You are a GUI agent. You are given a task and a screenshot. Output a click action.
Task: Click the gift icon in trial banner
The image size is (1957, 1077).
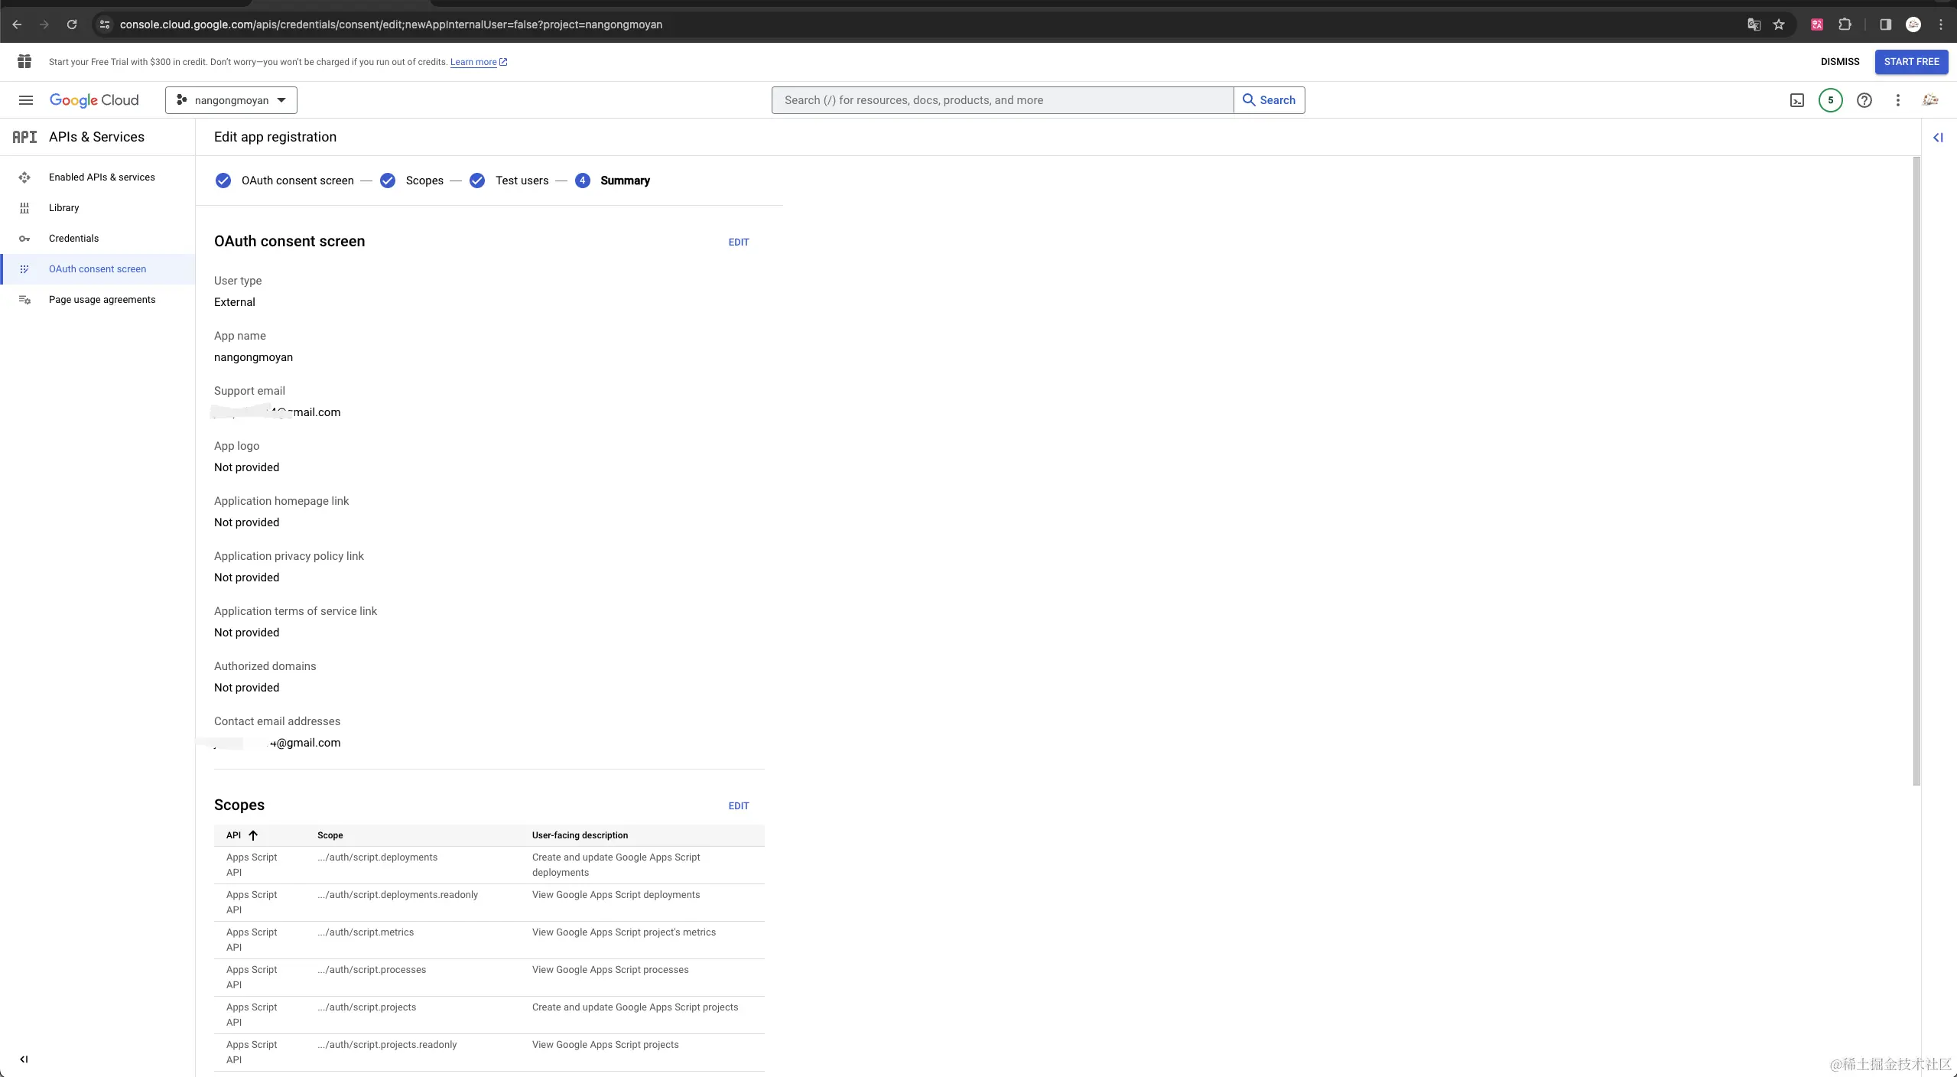pos(24,61)
